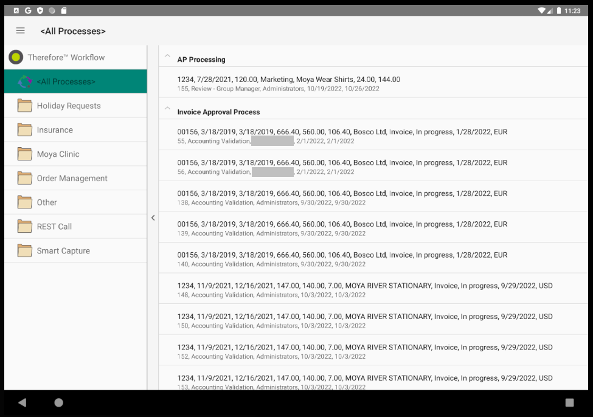Image resolution: width=593 pixels, height=417 pixels.
Task: Tap the Wi-Fi status icon
Action: 542,10
